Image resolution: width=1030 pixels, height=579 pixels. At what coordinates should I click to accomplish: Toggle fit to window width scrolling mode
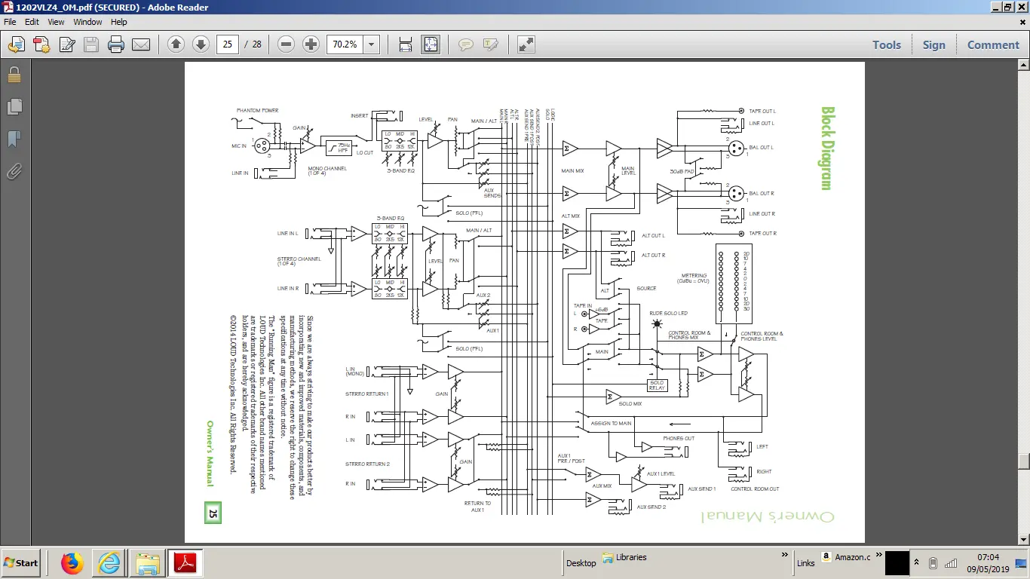tap(406, 44)
